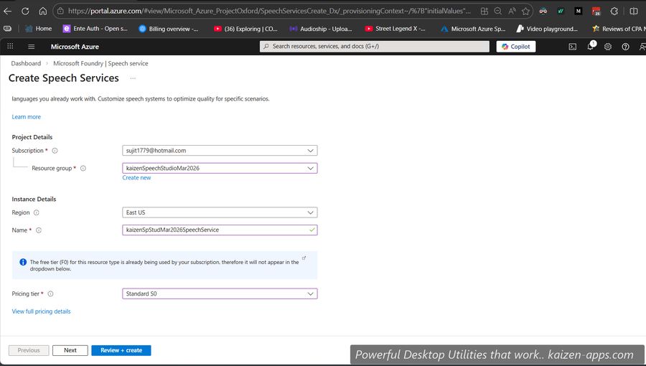Open the Billing overview bookmark
The image size is (646, 366).
(169, 29)
